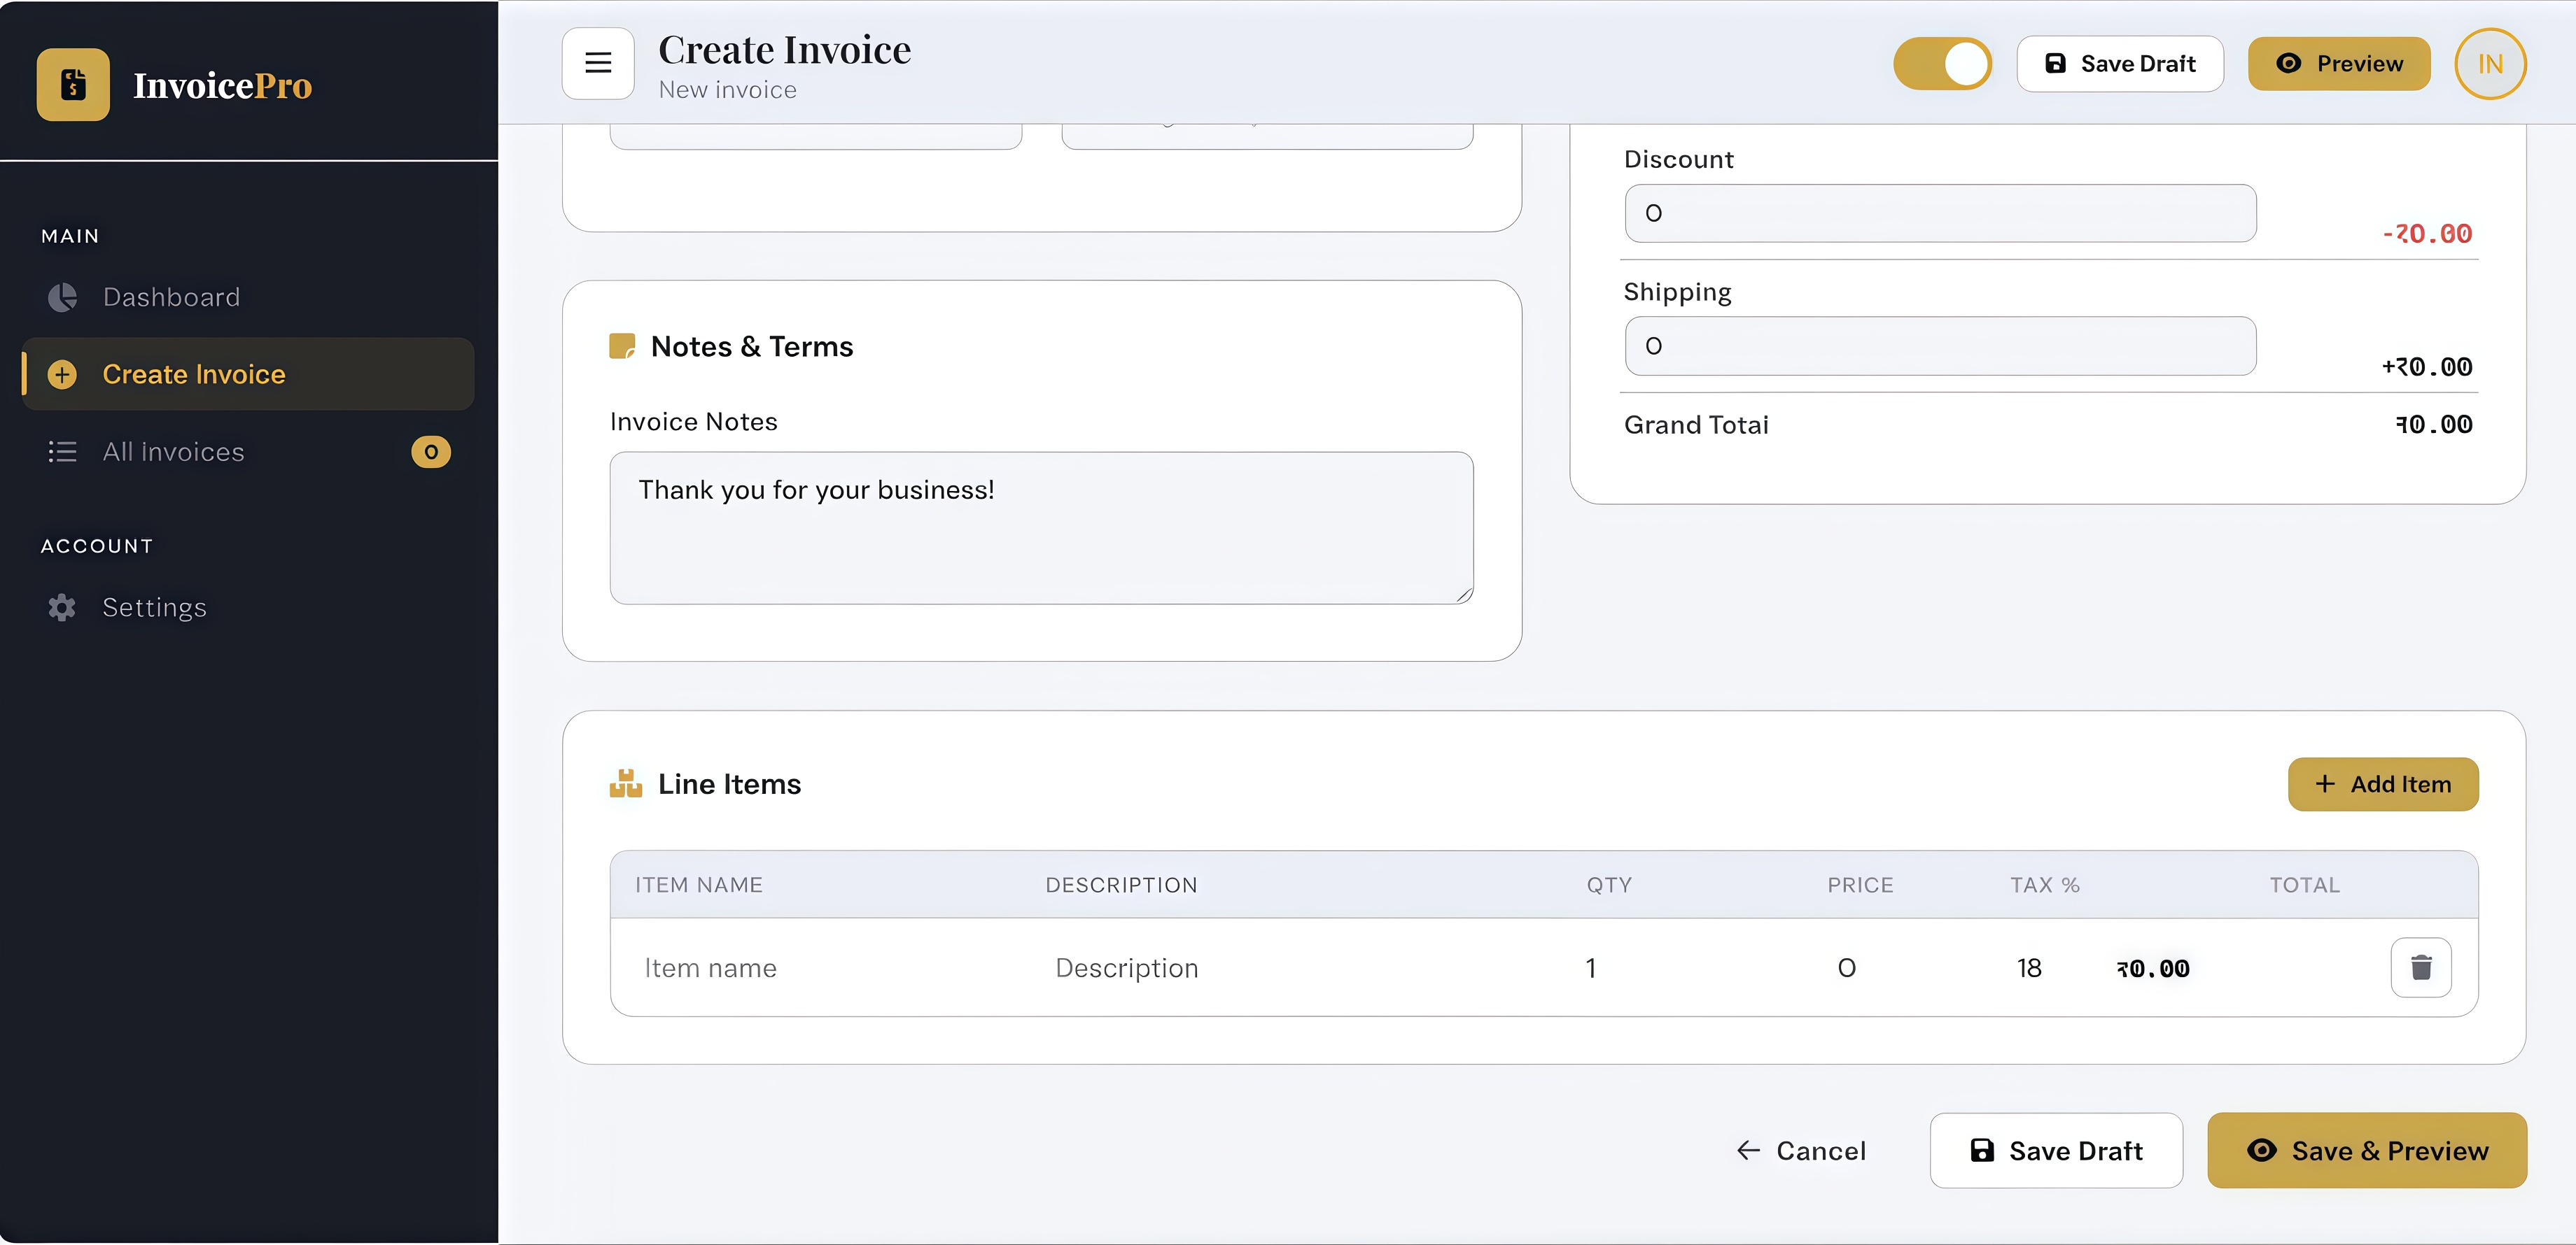Click the All Invoices count badge

(431, 452)
